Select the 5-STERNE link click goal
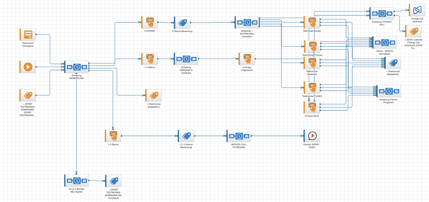The width and height of the screenshot is (429, 202). [150, 22]
